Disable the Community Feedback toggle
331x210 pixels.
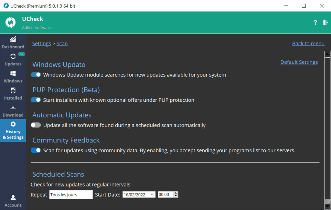(x=36, y=150)
